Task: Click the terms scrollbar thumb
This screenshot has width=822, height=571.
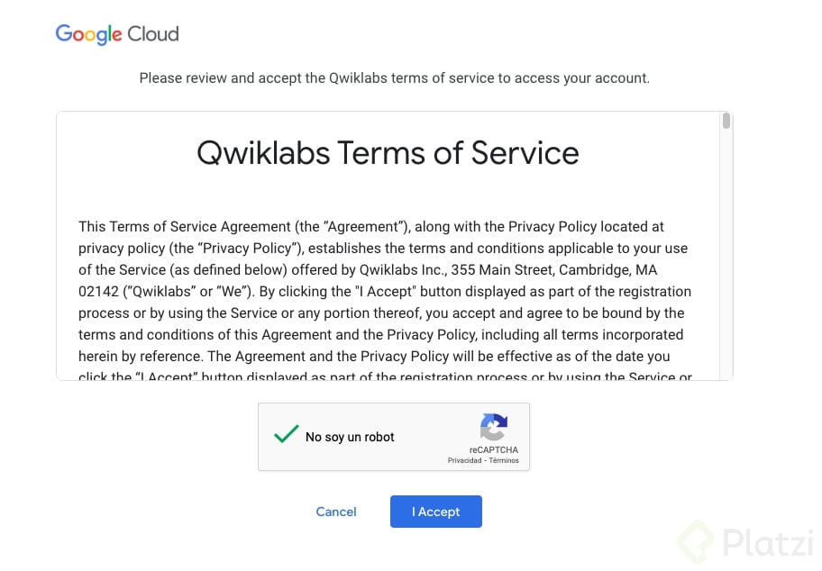Action: coord(726,121)
